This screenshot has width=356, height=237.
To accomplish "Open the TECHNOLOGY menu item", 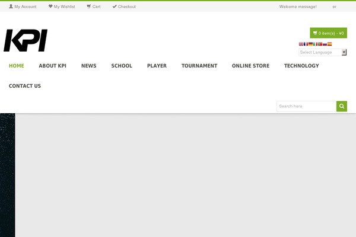I will click(301, 66).
